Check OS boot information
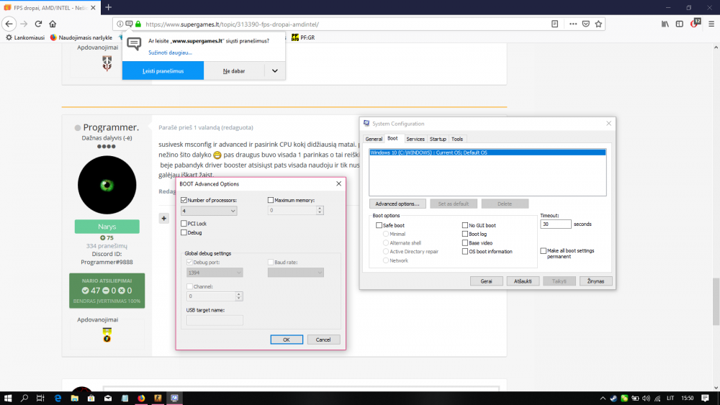Viewport: 720px width, 405px height. 464,251
